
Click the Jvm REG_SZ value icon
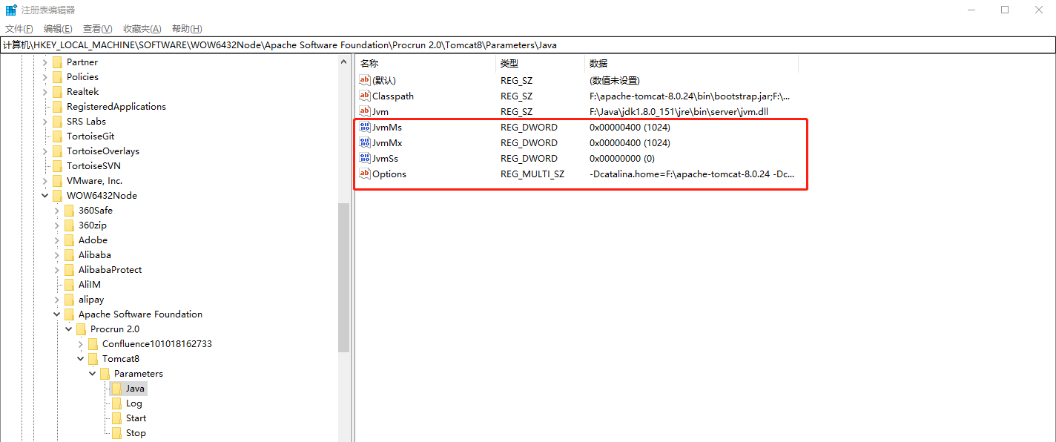coord(365,111)
